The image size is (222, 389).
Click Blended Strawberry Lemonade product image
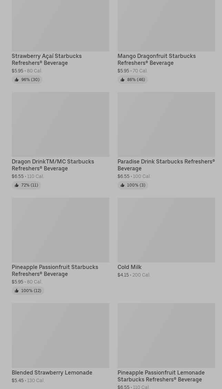click(60, 335)
